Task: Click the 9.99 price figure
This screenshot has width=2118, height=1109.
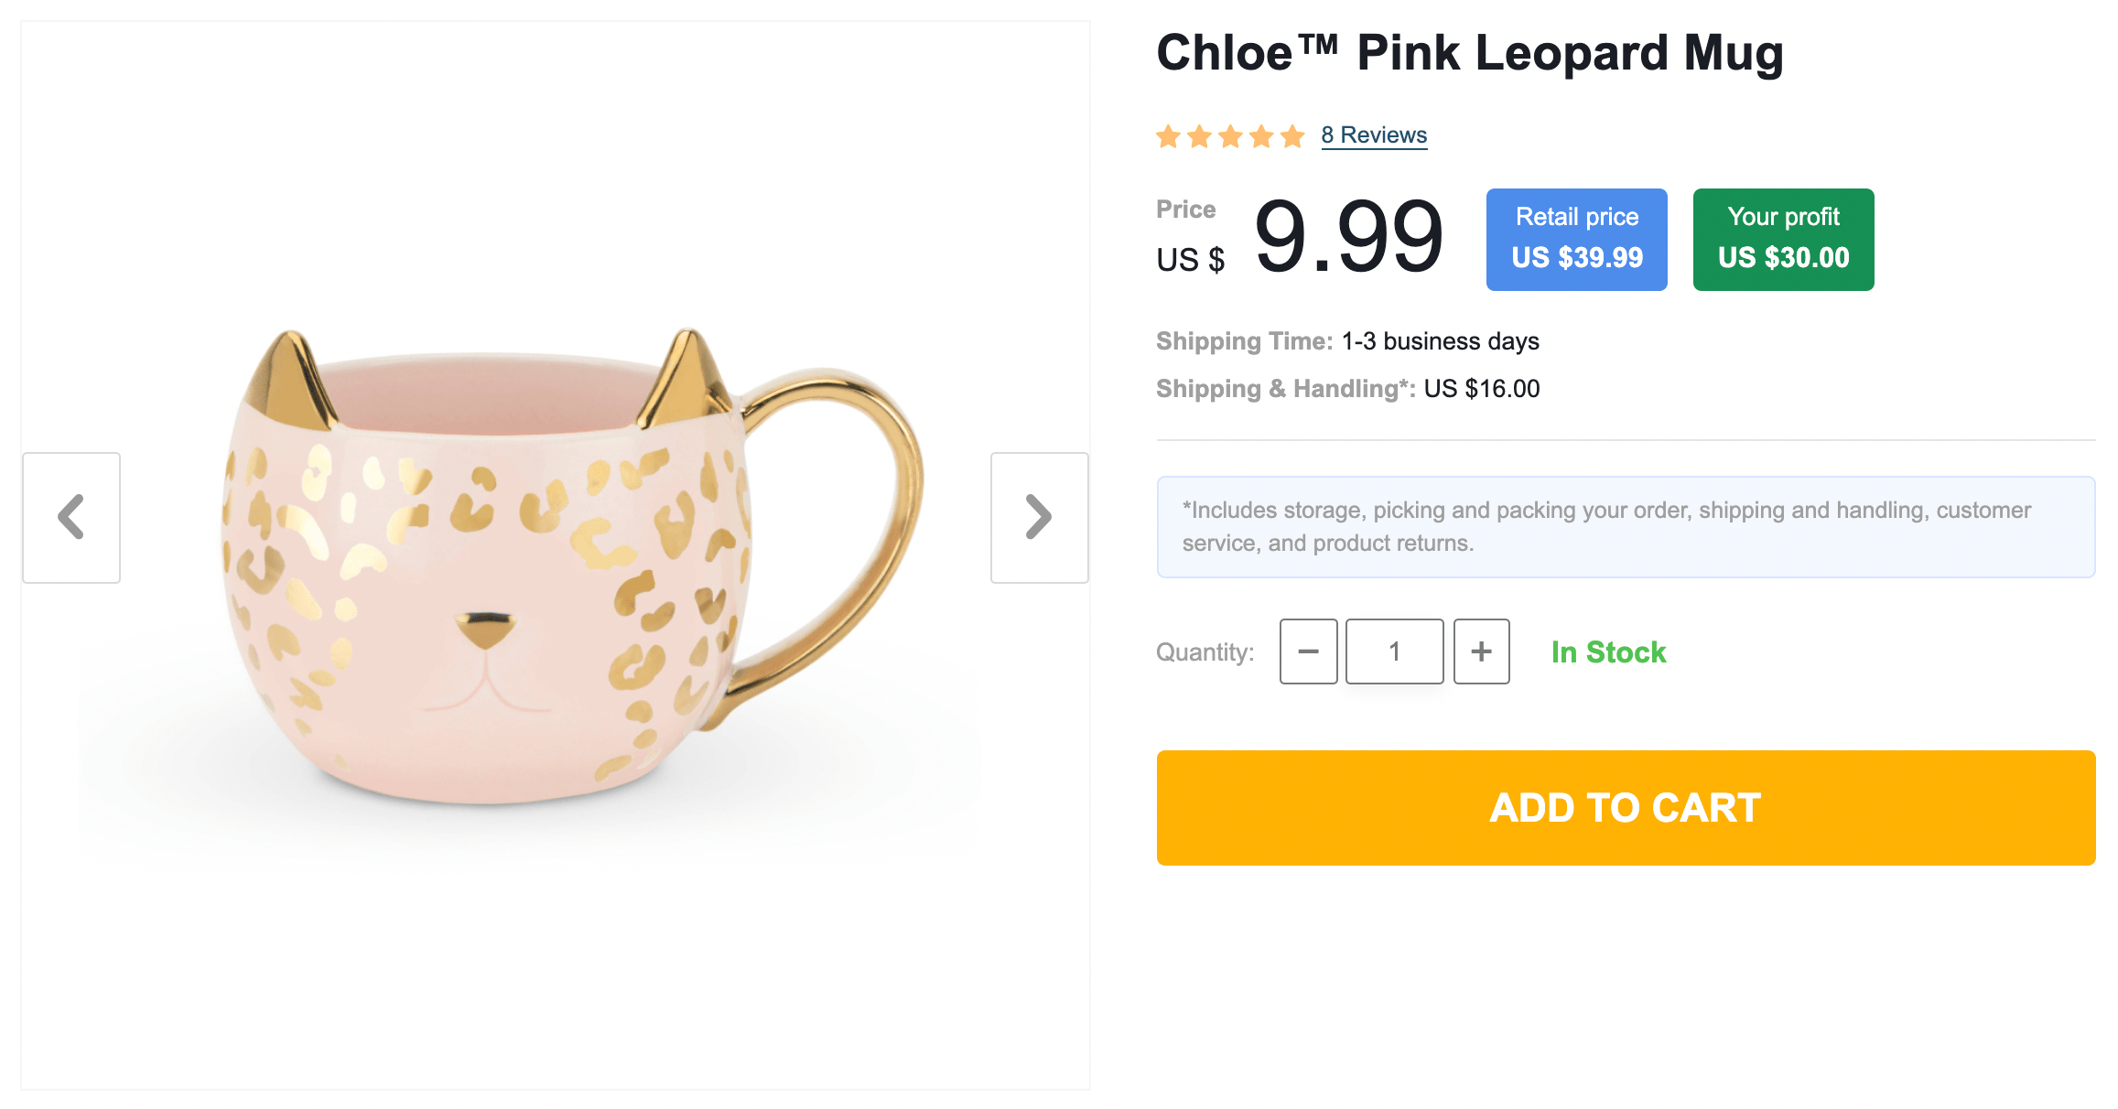Action: click(1348, 238)
